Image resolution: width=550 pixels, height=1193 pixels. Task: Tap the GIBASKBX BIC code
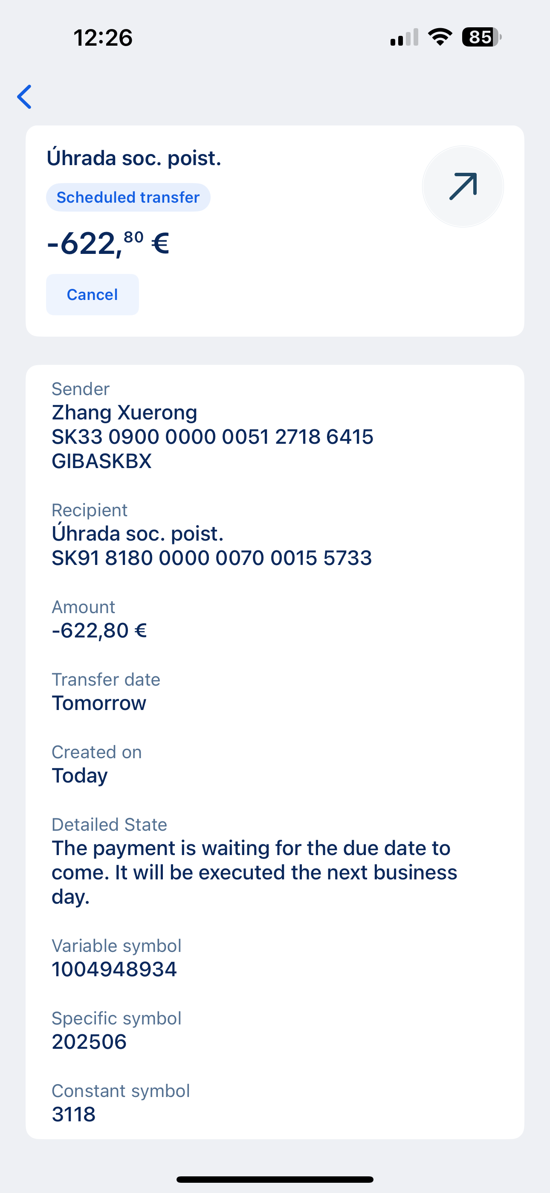click(x=101, y=461)
